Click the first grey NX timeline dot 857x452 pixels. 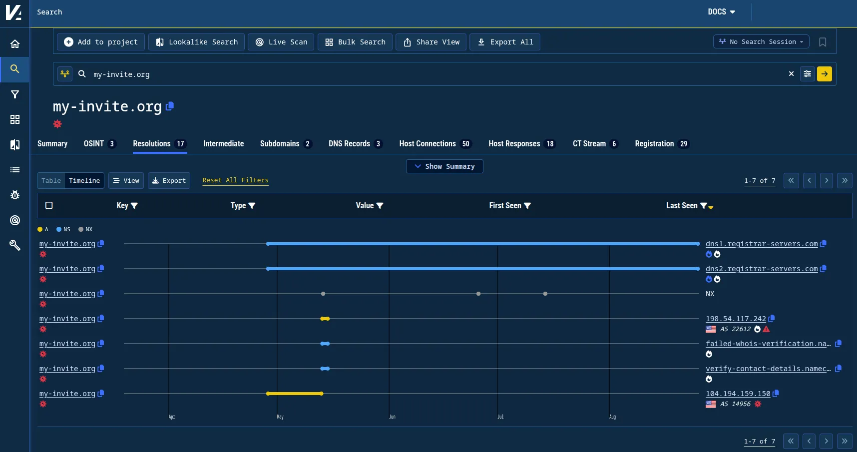point(323,294)
